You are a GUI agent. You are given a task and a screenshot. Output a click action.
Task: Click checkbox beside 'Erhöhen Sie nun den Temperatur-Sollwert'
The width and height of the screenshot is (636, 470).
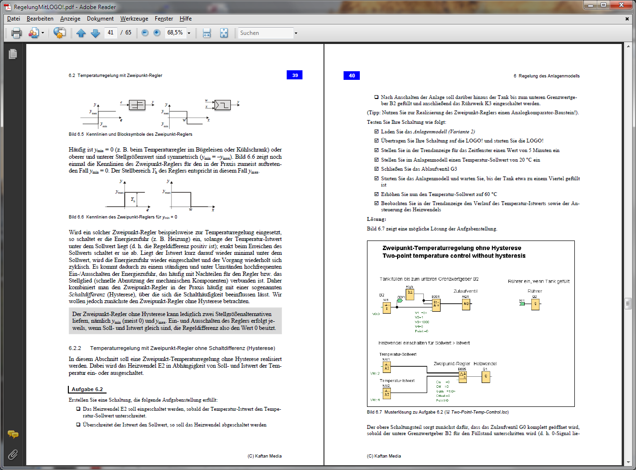(377, 194)
